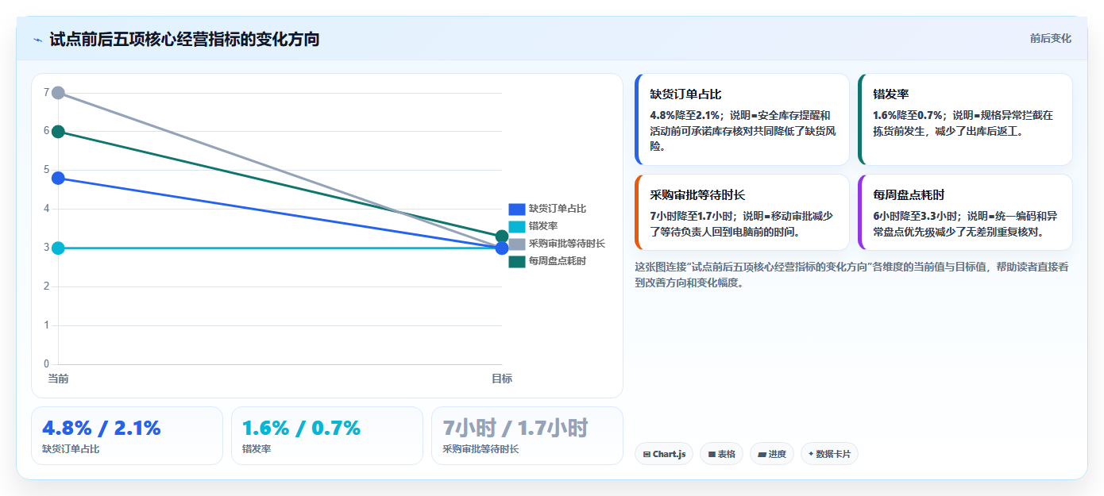The height and width of the screenshot is (496, 1104).
Task: Click 缺货订单占比 legend label
Action: [558, 209]
